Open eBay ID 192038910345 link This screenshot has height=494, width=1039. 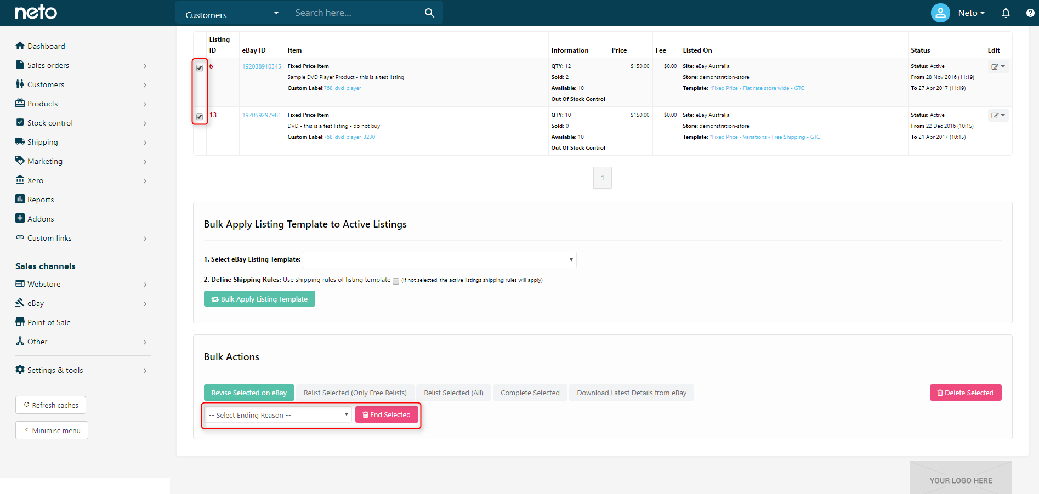(x=262, y=66)
